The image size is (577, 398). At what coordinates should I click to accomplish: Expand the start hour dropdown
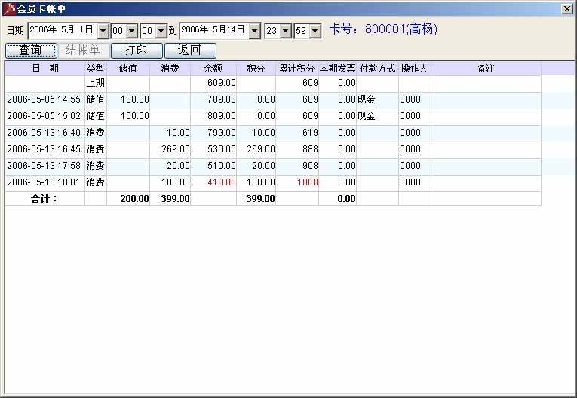(x=131, y=31)
